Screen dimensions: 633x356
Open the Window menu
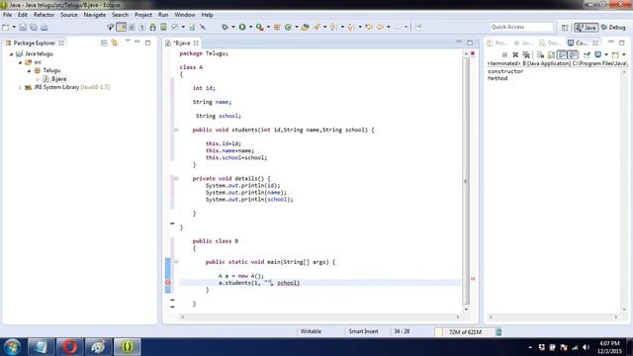coord(185,15)
